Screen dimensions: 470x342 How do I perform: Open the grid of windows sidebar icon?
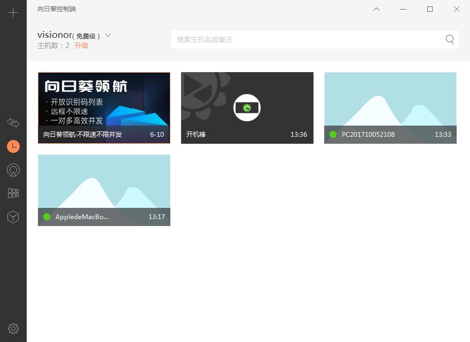point(13,193)
